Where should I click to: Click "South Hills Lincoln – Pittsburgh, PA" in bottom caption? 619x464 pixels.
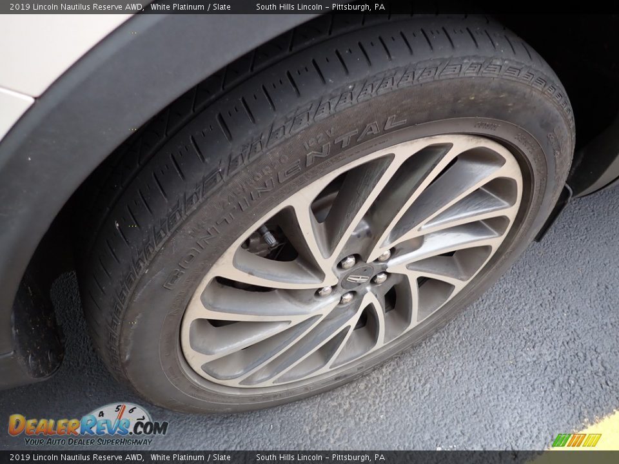[320, 458]
